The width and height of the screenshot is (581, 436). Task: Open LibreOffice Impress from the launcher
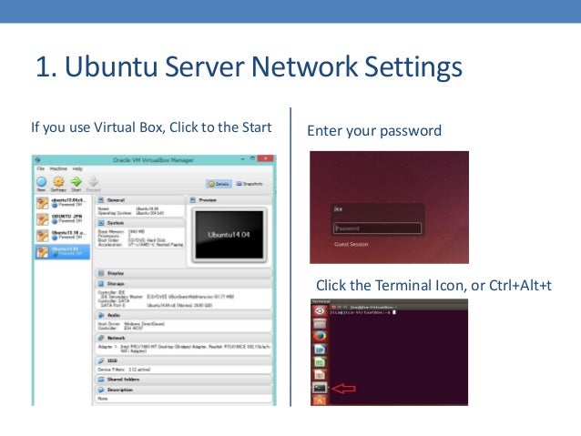(320, 375)
